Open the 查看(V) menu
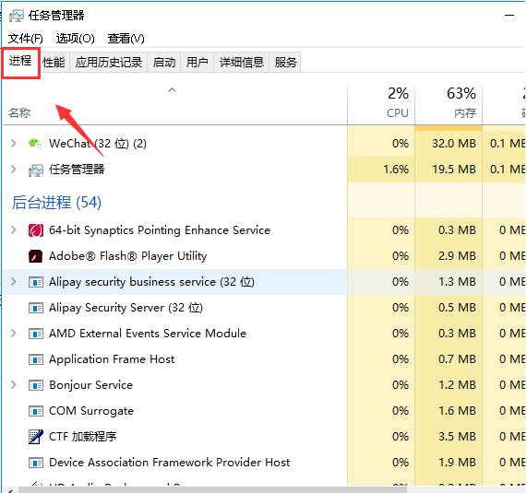Image resolution: width=527 pixels, height=493 pixels. (x=126, y=39)
